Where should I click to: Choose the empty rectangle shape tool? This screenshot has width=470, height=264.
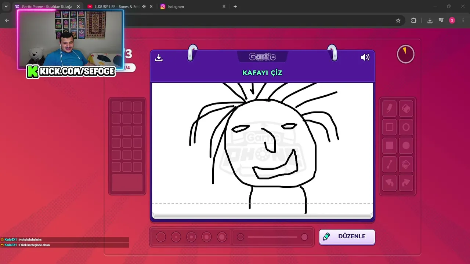click(389, 127)
